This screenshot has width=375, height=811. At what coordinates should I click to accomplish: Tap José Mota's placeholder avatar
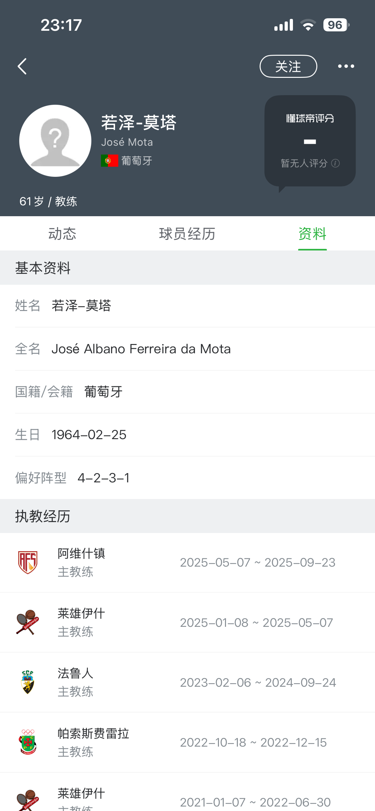55,141
